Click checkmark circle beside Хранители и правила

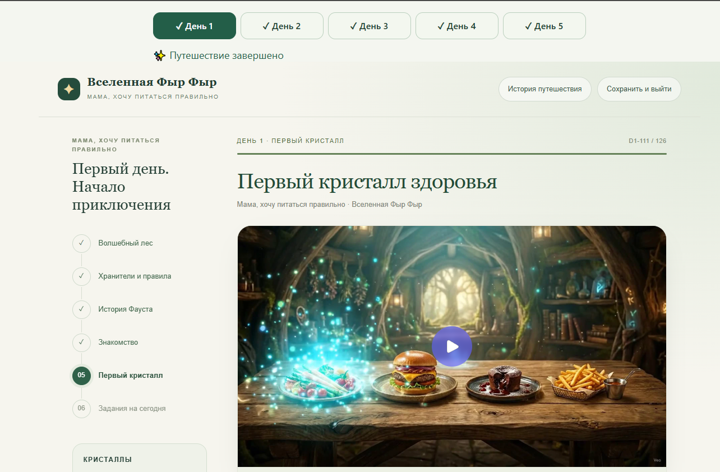[81, 276]
